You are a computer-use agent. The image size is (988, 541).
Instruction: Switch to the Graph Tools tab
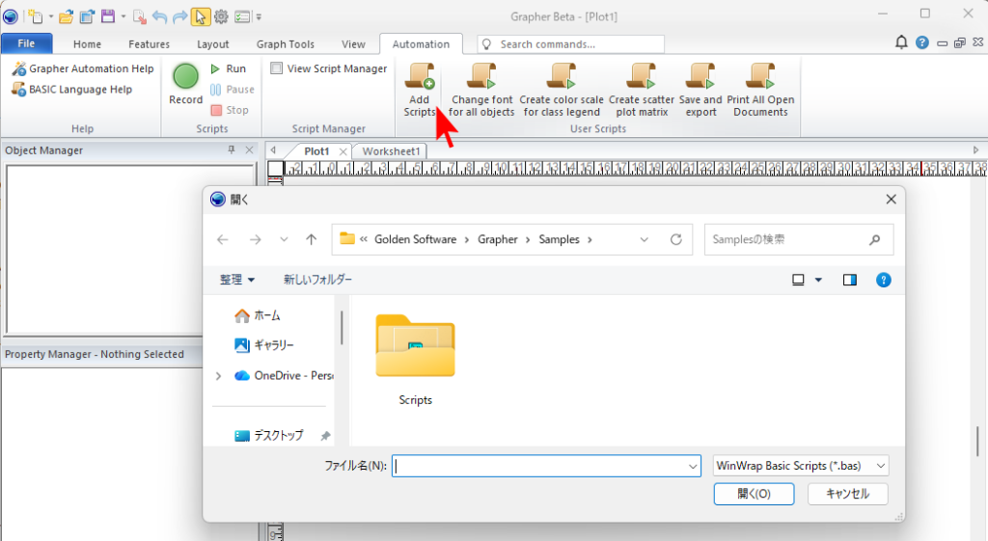(286, 44)
